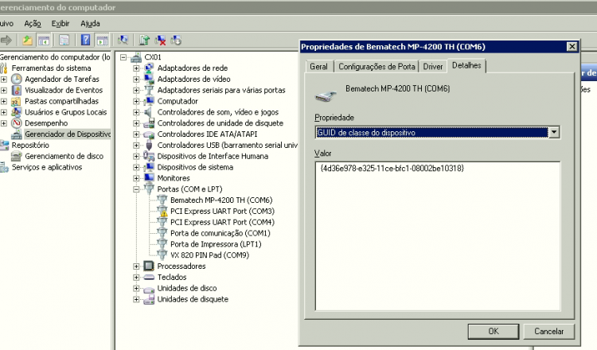Click the Agendador de Tarefas clock icon
The height and width of the screenshot is (350, 597).
[17, 79]
